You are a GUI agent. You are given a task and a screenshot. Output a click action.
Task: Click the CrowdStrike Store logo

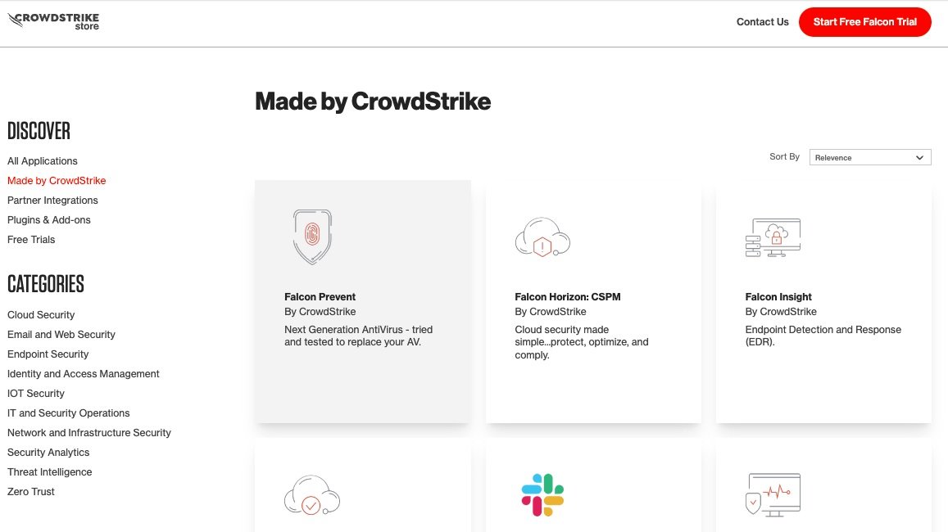[52, 21]
